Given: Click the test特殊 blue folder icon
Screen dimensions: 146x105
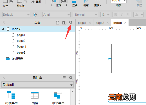Looking at the screenshot, I should tap(8, 58).
